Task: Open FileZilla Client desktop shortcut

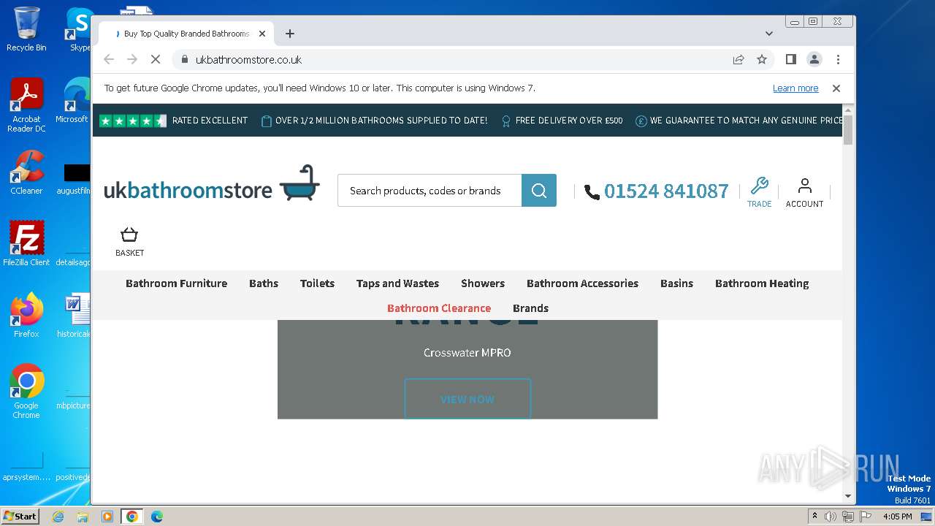Action: tap(26, 243)
